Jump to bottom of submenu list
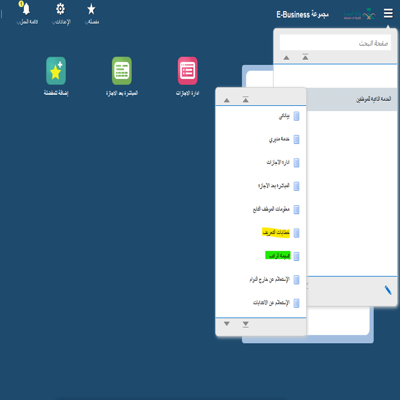400x400 pixels. (246, 324)
